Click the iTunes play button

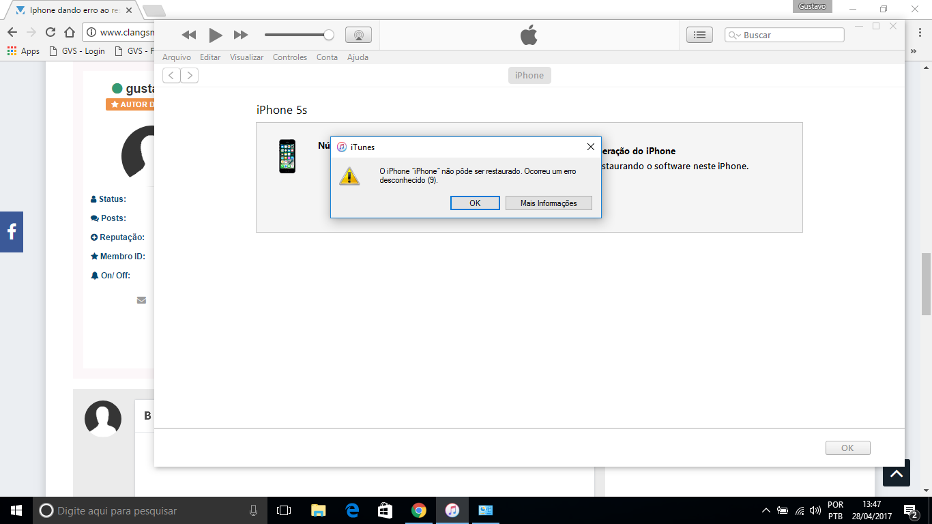tap(216, 35)
